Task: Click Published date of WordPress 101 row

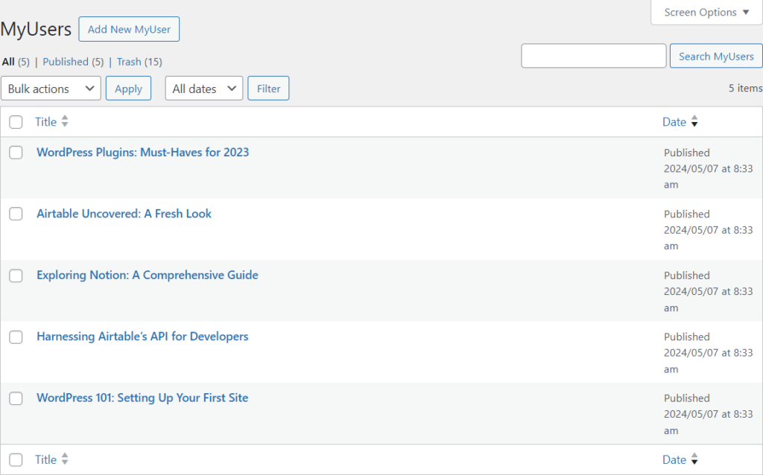Action: [709, 414]
